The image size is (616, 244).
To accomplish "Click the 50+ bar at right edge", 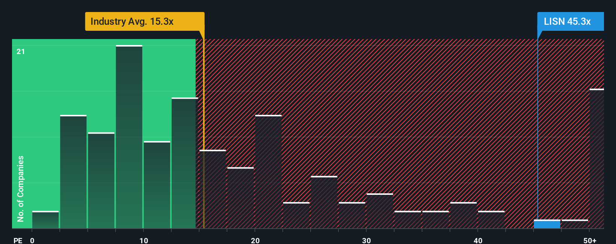I will (597, 159).
